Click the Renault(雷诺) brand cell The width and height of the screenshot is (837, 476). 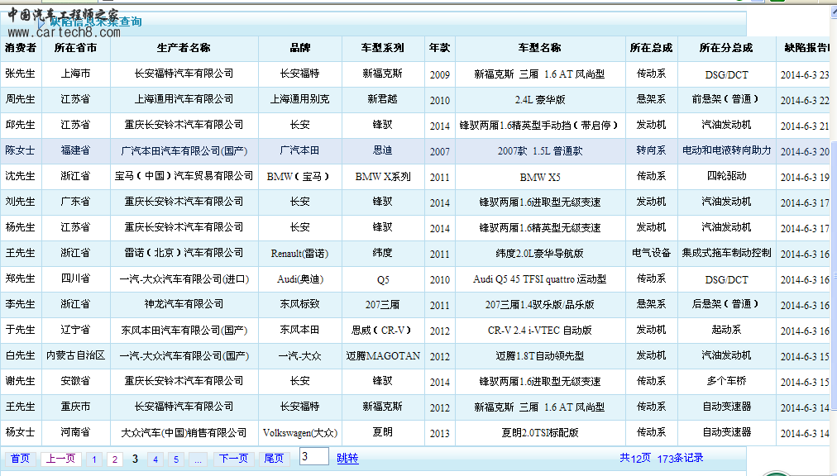[300, 254]
